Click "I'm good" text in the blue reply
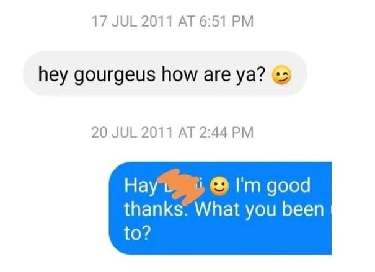375x272 pixels. point(273,186)
